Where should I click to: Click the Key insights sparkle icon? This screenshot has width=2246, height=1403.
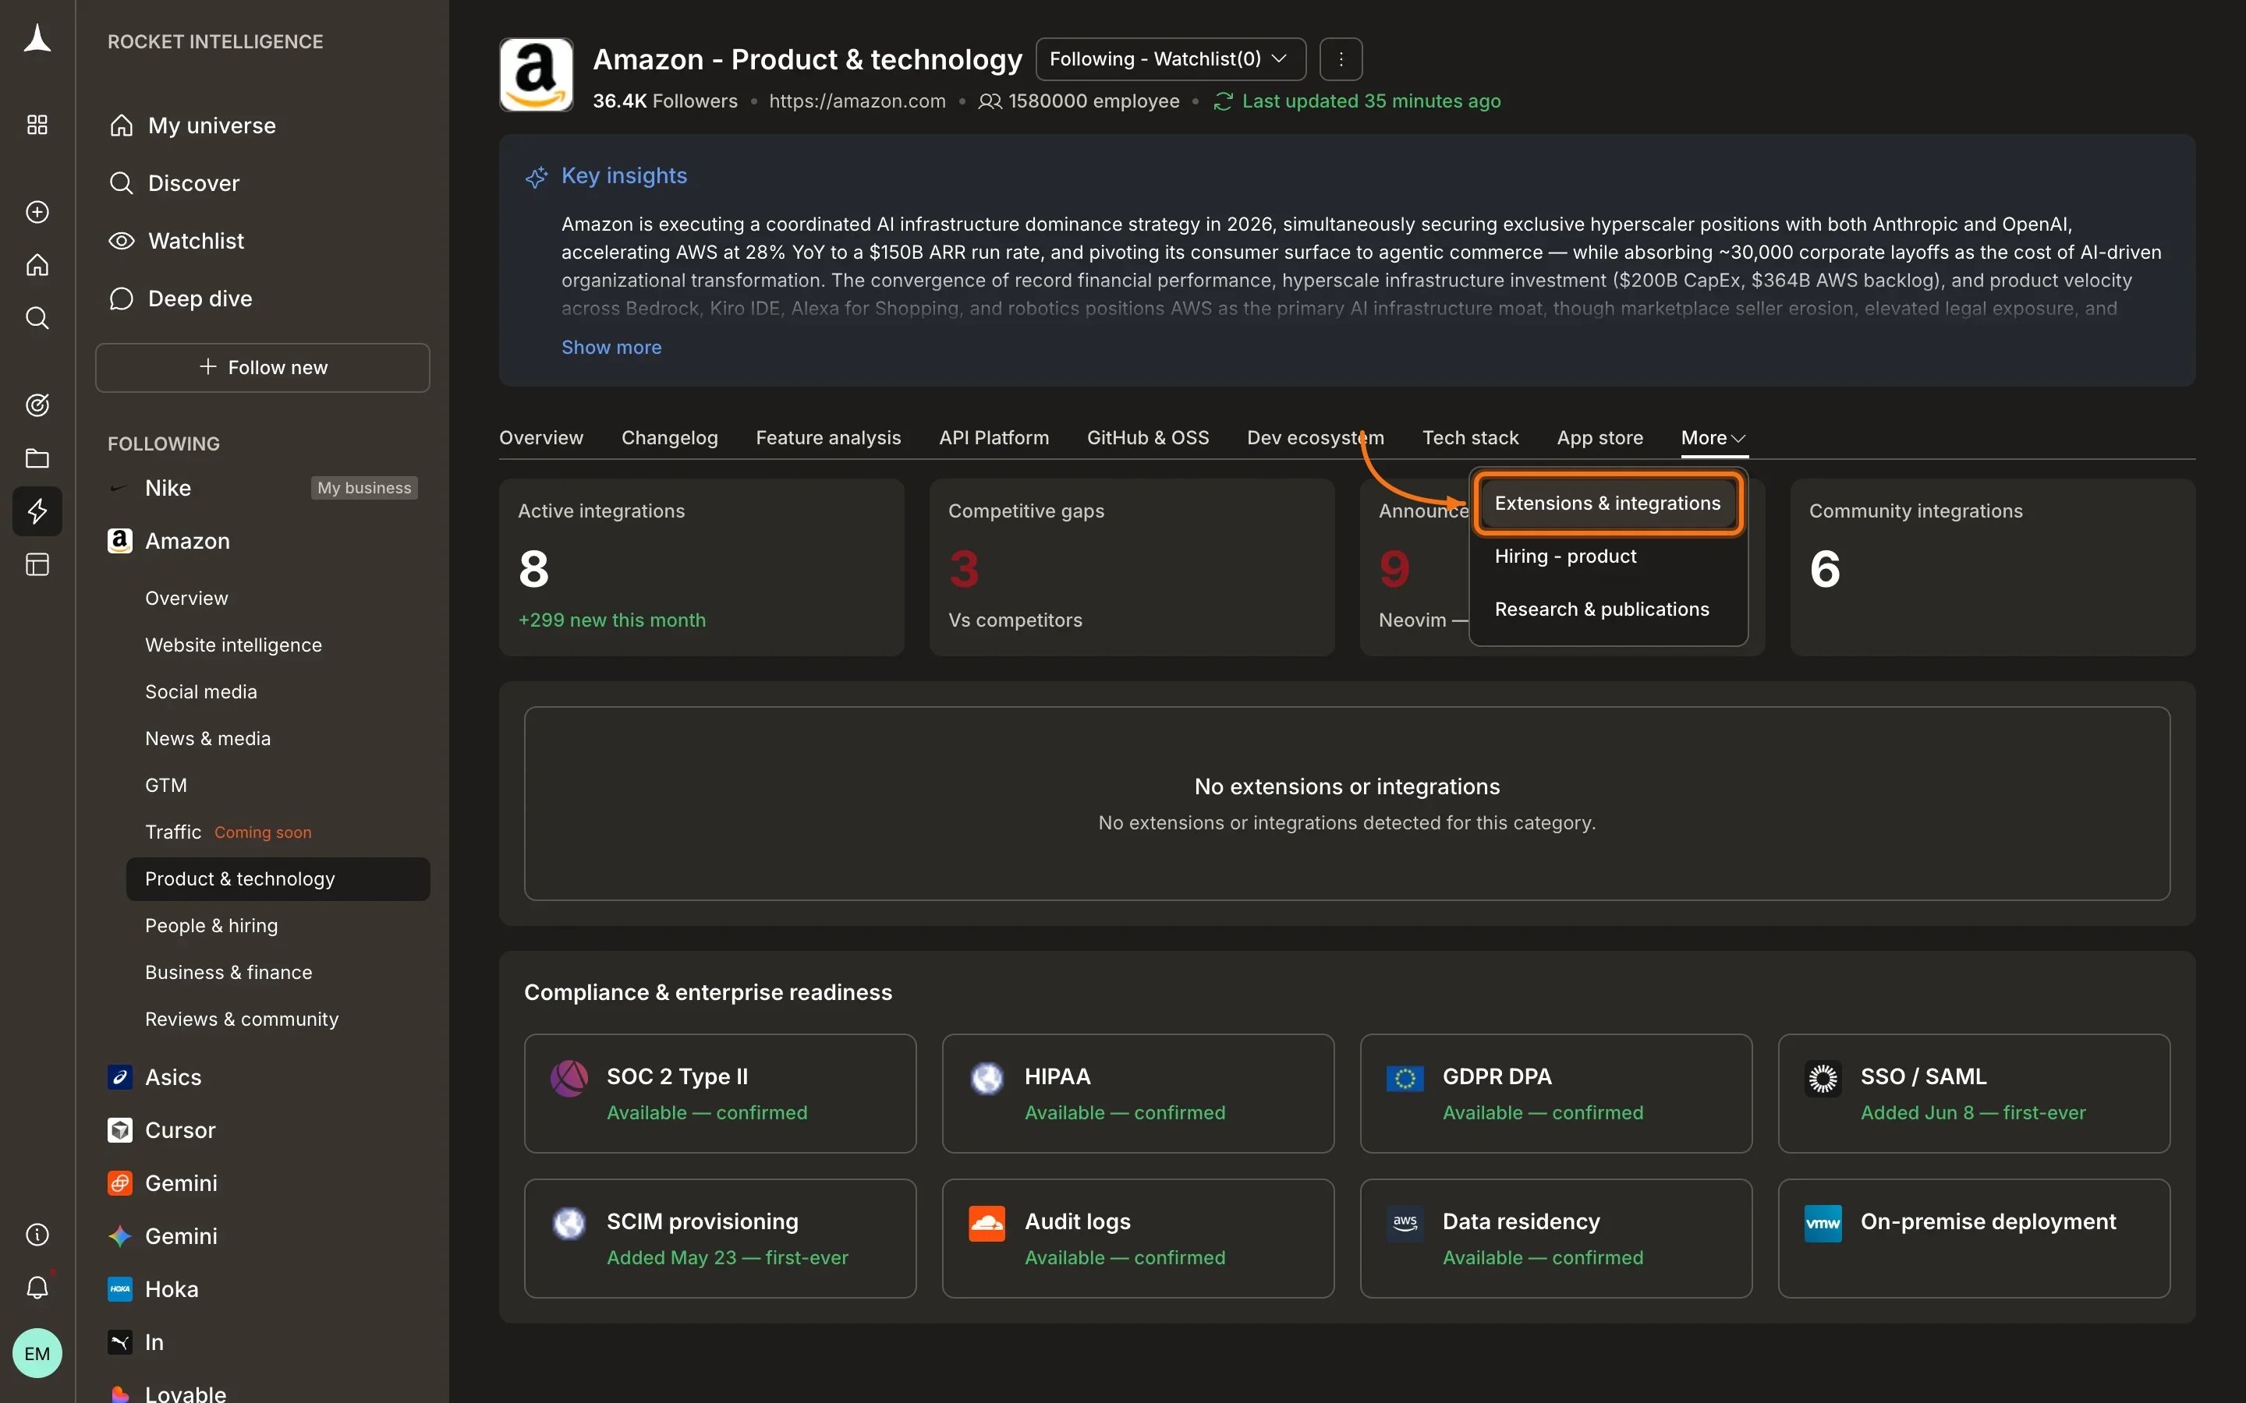point(537,176)
